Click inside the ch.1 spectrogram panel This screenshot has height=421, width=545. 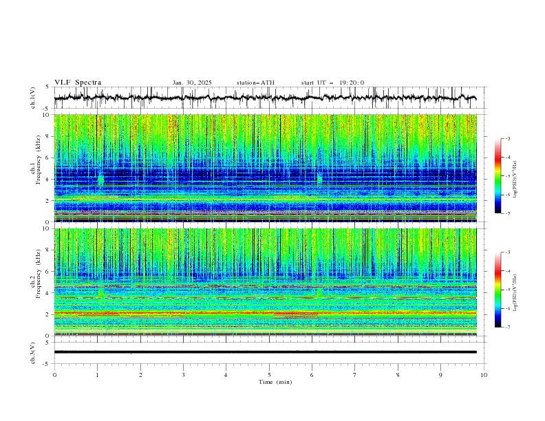pyautogui.click(x=266, y=168)
